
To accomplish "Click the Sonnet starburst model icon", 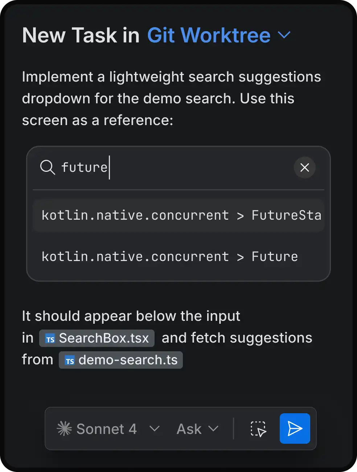I will [64, 429].
